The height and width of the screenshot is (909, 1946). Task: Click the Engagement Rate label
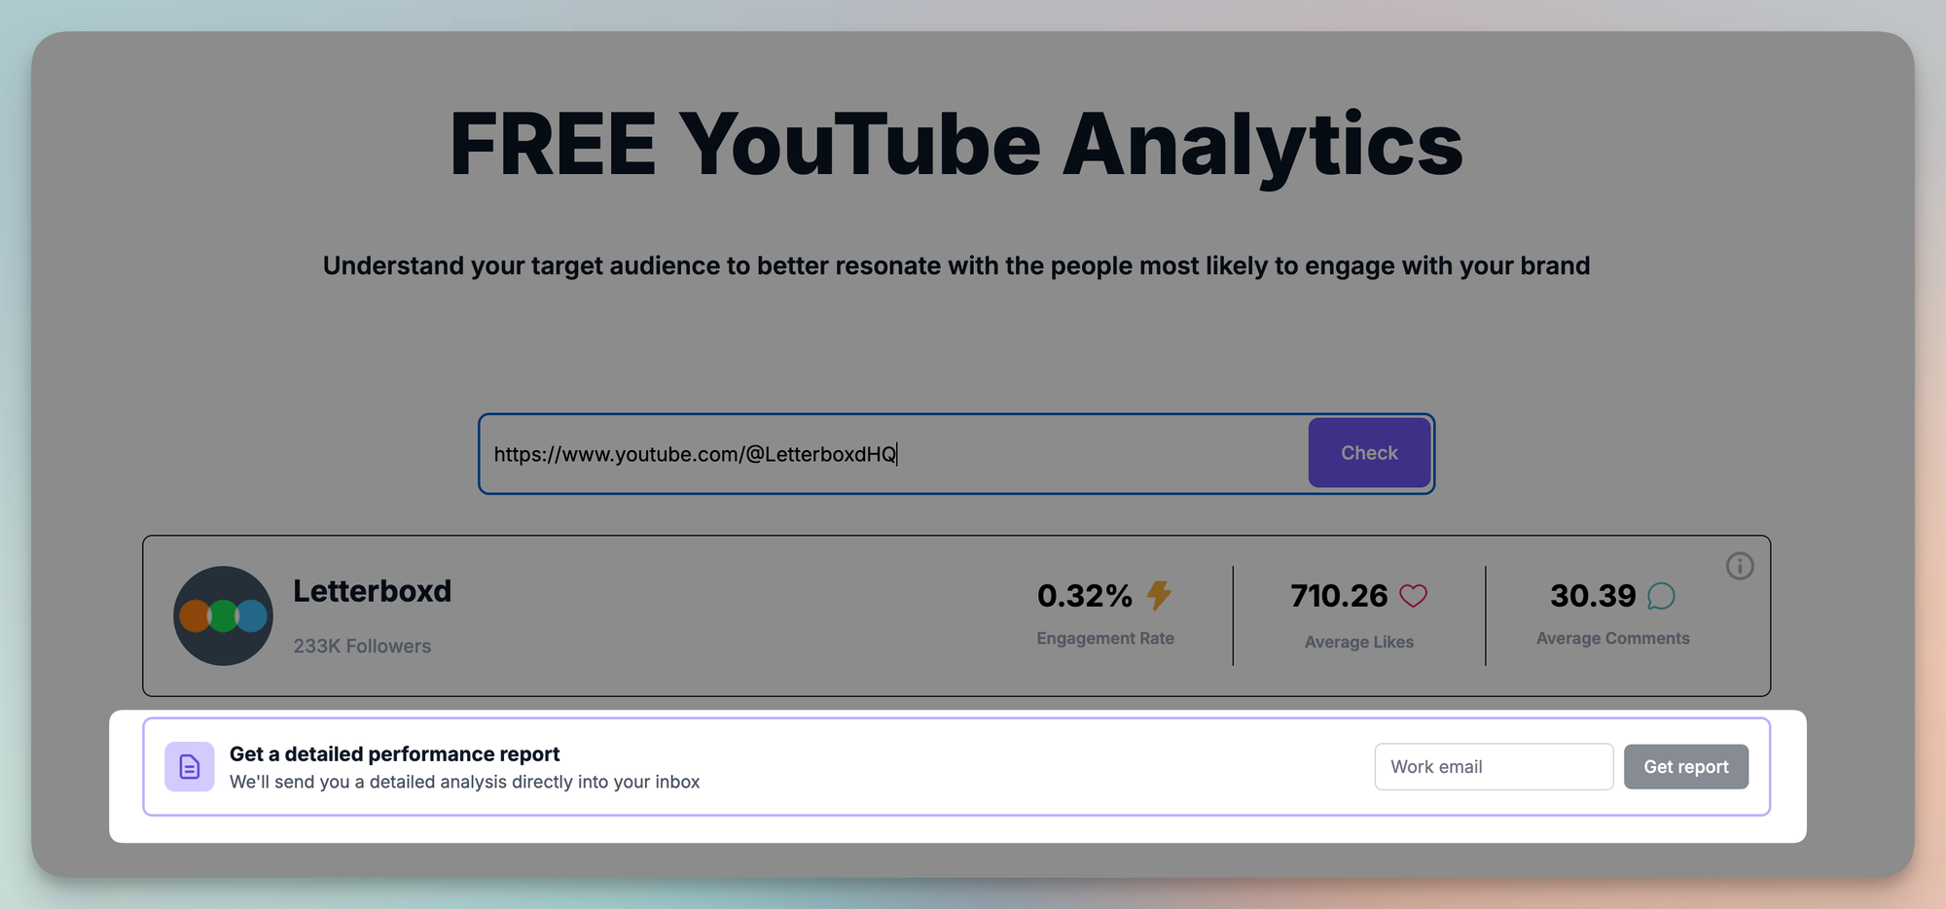(x=1104, y=639)
